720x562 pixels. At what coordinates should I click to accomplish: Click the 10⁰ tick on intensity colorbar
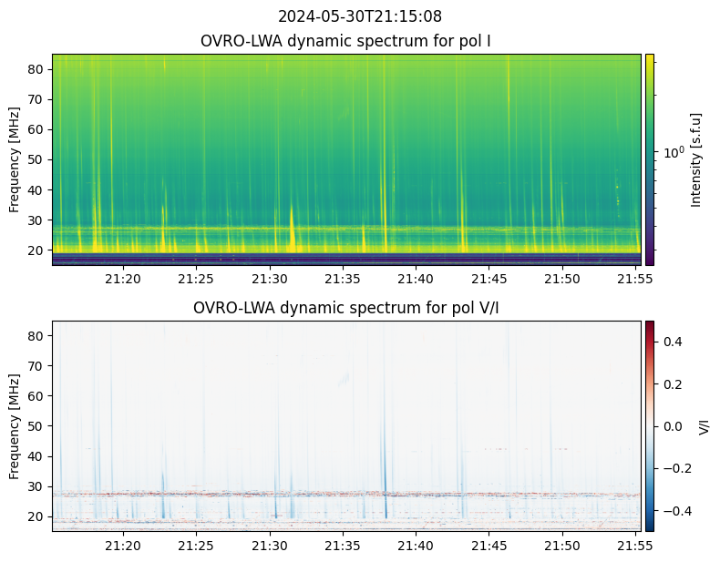pos(671,152)
